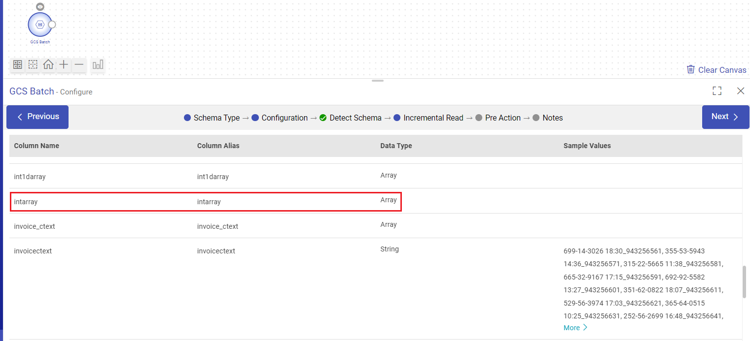Click the schema table vertical scrollbar
The image size is (750, 341).
pyautogui.click(x=745, y=282)
